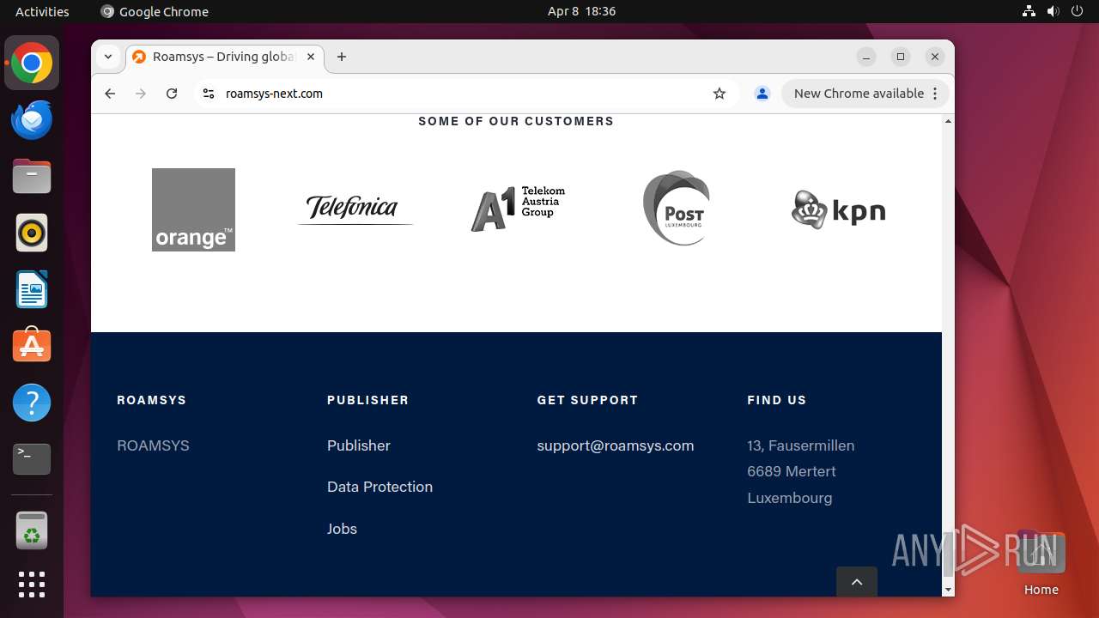Open the Data Protection link

[379, 487]
